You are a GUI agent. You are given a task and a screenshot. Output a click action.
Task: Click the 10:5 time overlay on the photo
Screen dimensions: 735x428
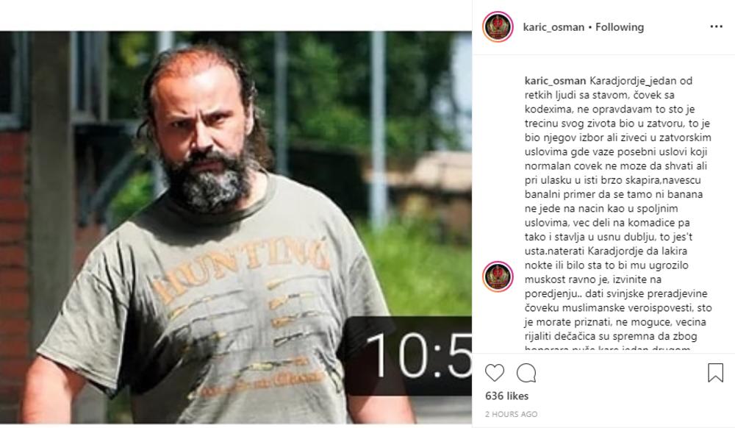click(417, 356)
